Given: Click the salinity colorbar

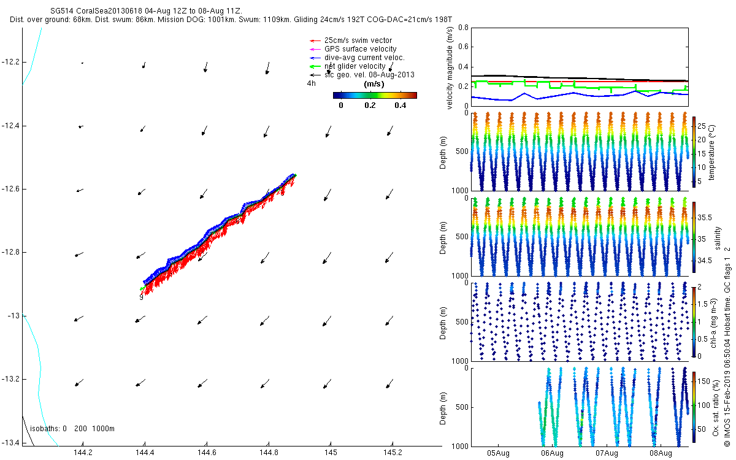Looking at the screenshot, I should point(694,237).
